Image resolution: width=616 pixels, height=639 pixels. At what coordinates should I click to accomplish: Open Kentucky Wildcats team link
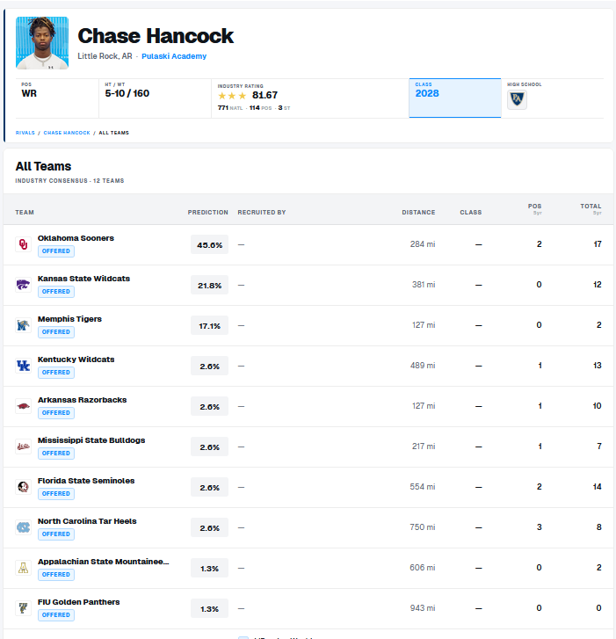[x=76, y=359]
